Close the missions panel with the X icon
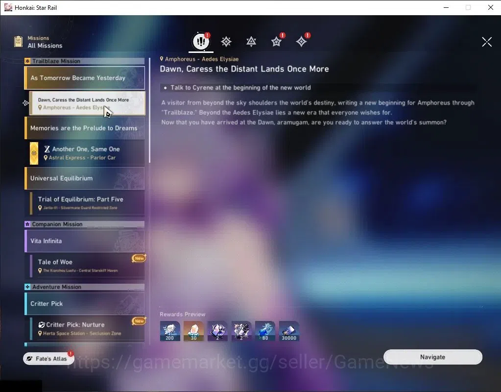501x392 pixels. pyautogui.click(x=487, y=42)
